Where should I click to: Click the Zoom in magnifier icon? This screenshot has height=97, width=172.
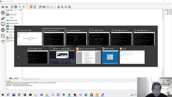click(x=62, y=7)
